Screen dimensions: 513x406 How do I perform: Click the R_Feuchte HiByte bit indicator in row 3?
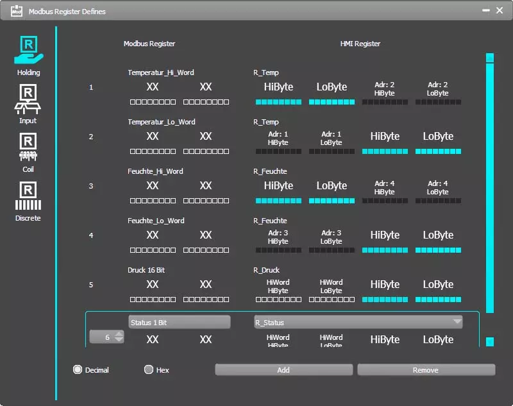coord(278,201)
